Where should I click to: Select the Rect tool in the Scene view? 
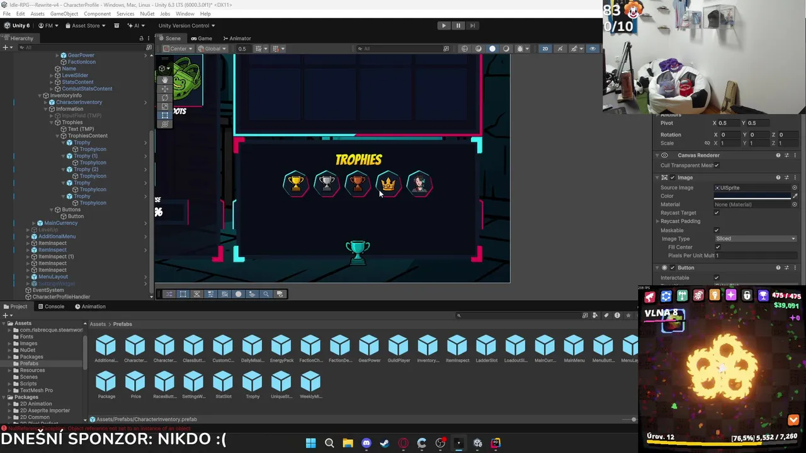(x=165, y=115)
